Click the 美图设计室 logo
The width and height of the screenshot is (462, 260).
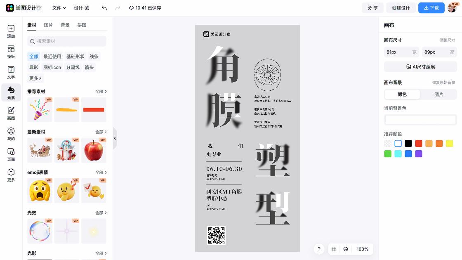[24, 8]
